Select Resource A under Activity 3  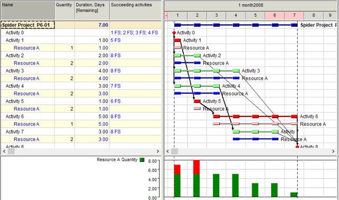26,78
